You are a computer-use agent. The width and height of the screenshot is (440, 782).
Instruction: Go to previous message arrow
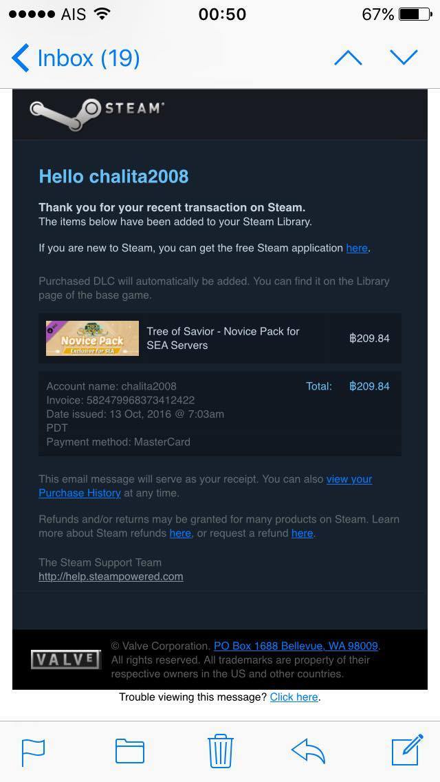point(348,58)
